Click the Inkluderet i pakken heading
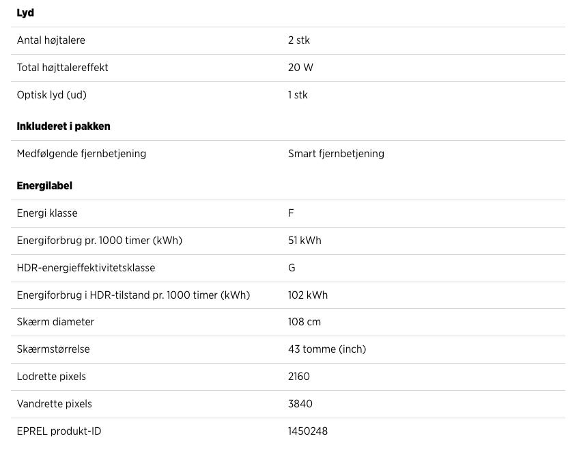Screen dimensions: 581x460 point(63,126)
